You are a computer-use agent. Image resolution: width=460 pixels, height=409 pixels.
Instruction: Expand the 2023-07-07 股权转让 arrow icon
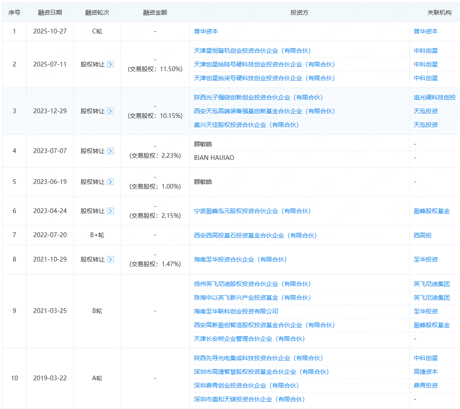(110, 151)
